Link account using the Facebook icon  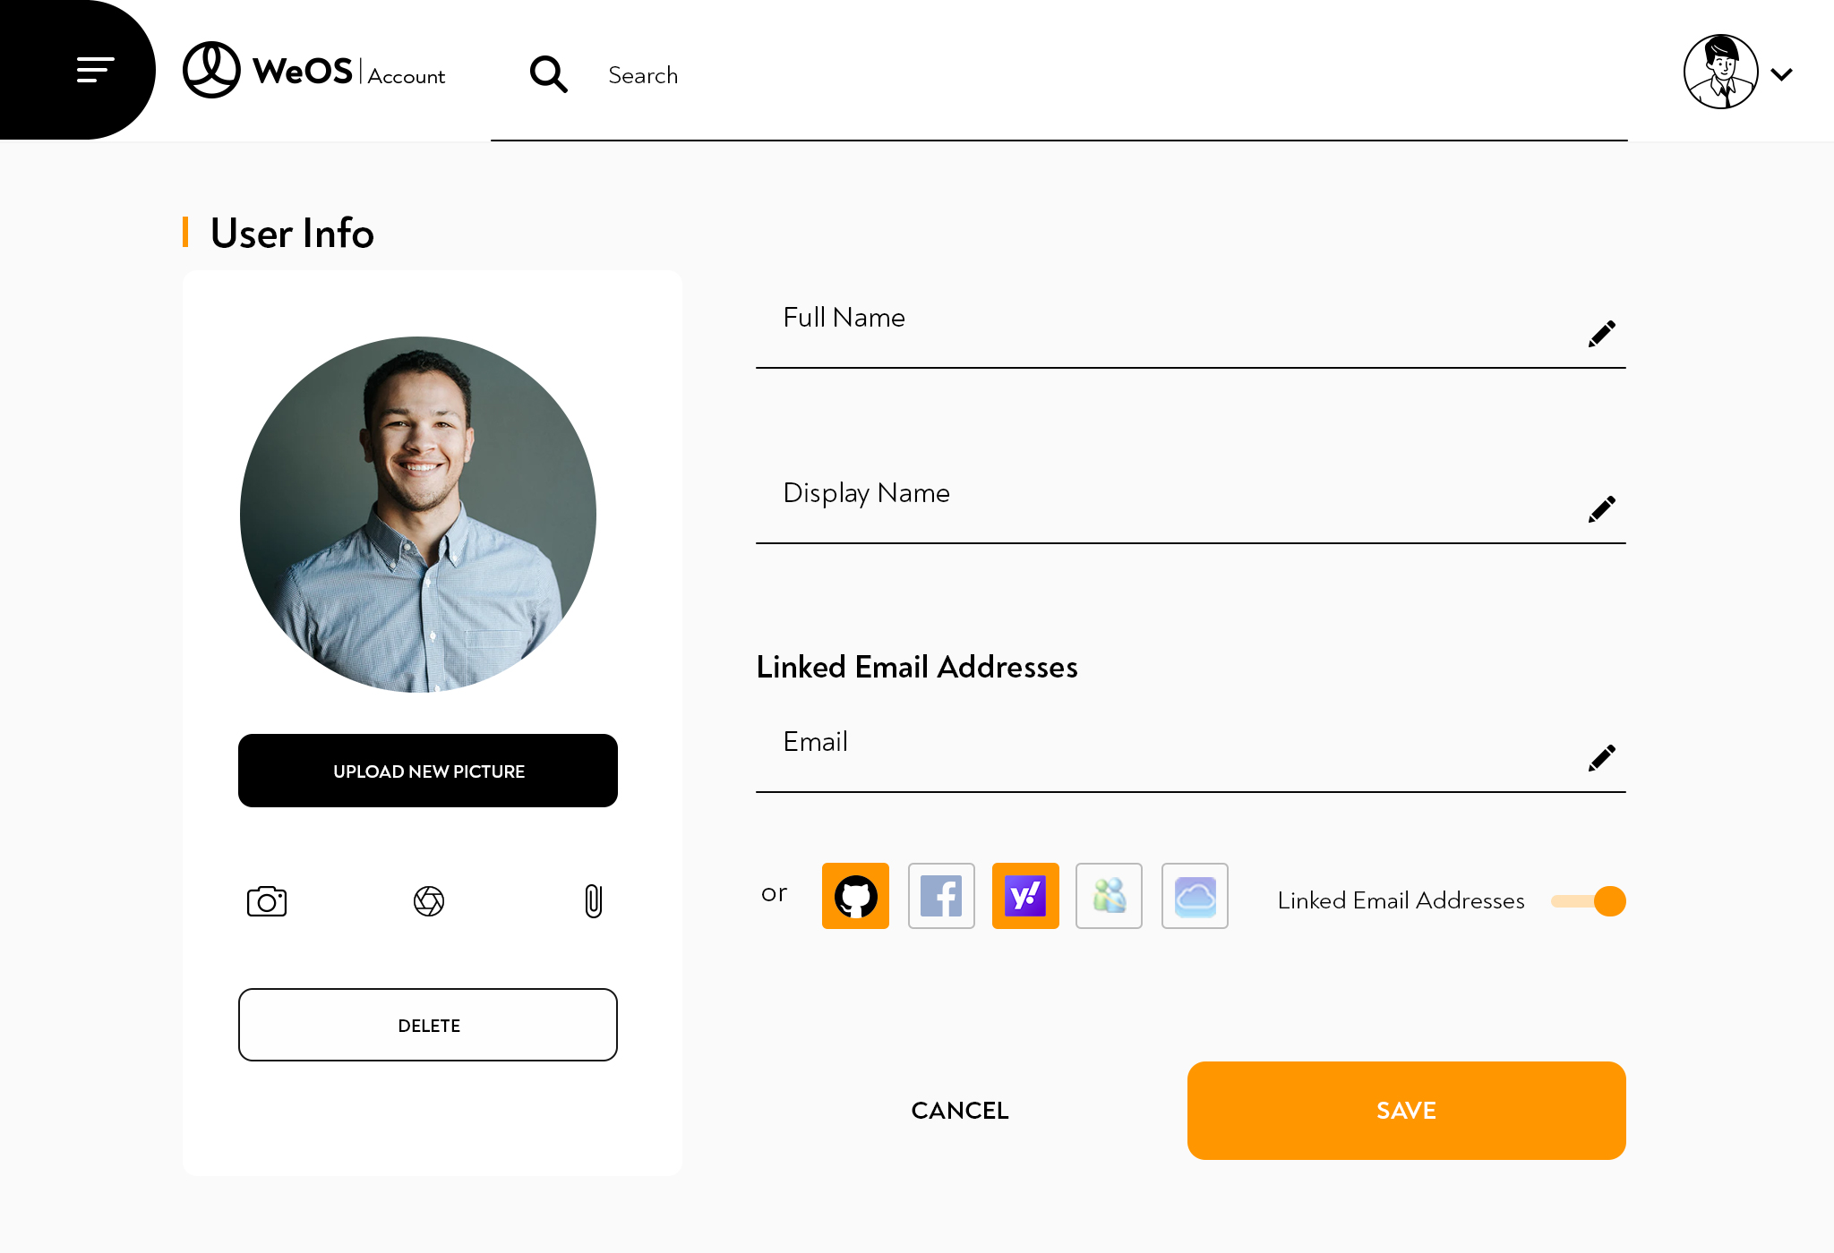click(940, 896)
